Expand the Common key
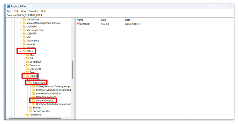 (x=24, y=65)
